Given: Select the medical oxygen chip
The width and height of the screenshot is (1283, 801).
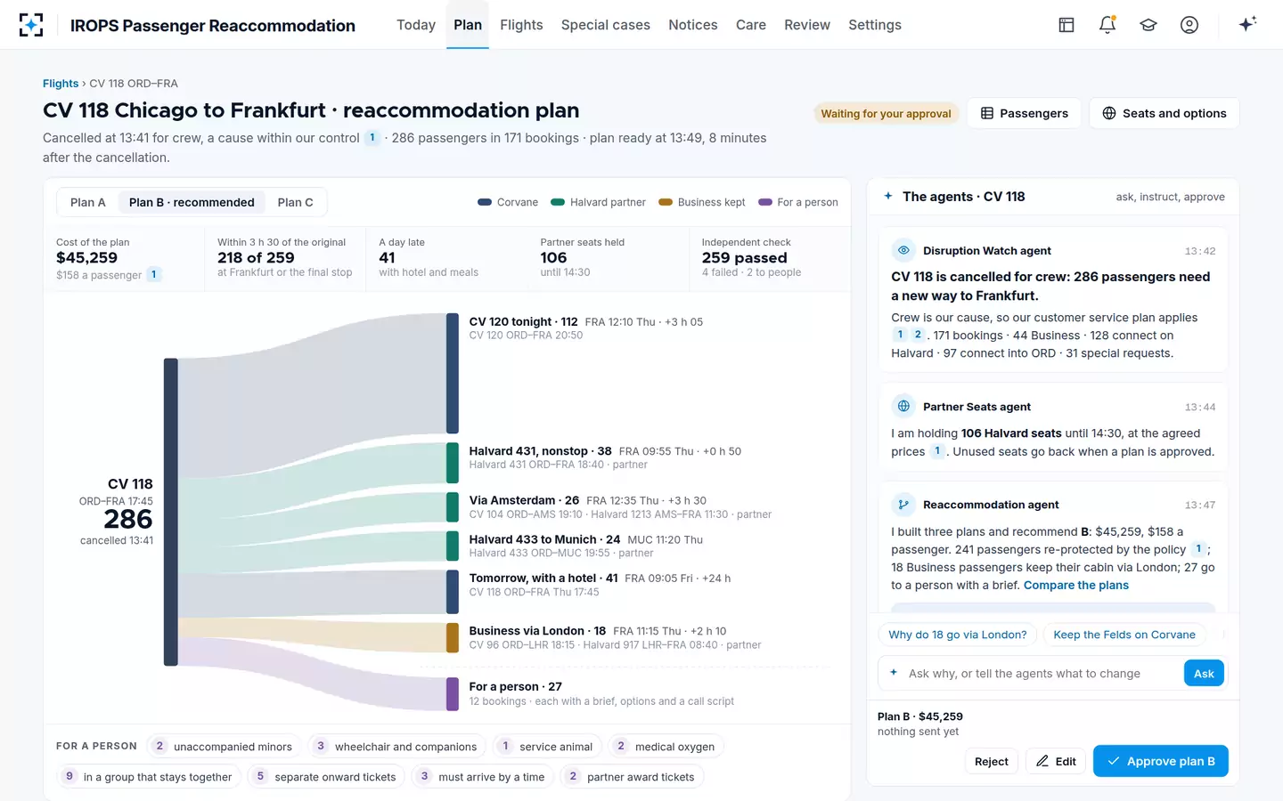Looking at the screenshot, I should pos(666,747).
